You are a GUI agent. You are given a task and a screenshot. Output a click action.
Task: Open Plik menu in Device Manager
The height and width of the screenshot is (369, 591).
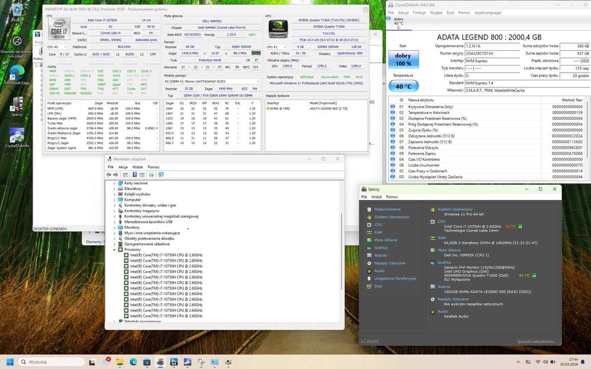(x=111, y=167)
